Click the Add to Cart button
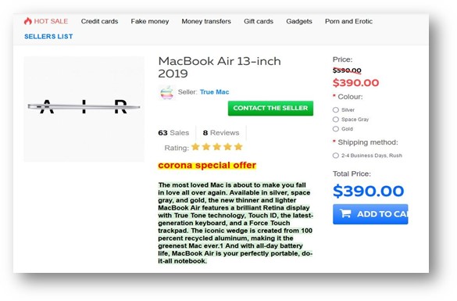This screenshot has width=457, height=301. point(370,214)
